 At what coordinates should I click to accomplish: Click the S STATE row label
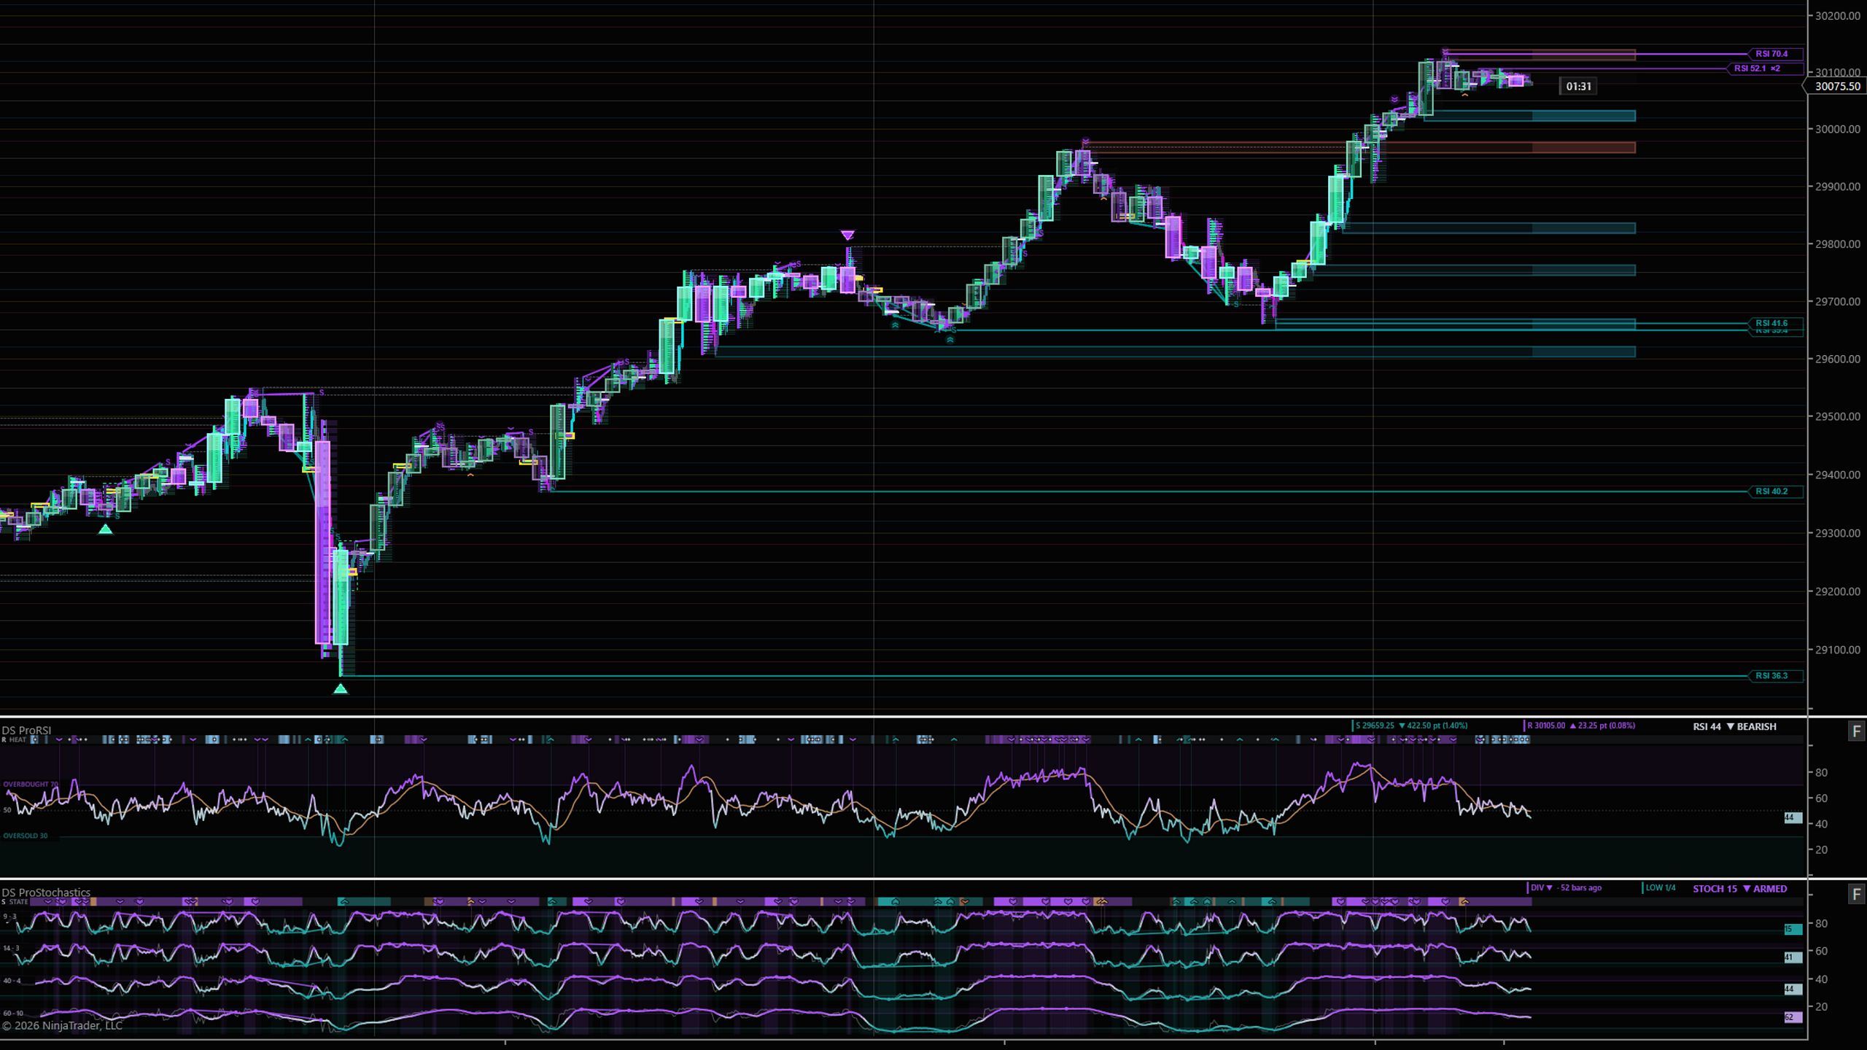point(15,902)
